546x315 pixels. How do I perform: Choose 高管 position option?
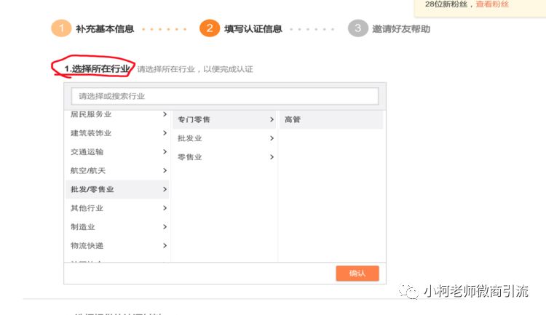coord(293,119)
